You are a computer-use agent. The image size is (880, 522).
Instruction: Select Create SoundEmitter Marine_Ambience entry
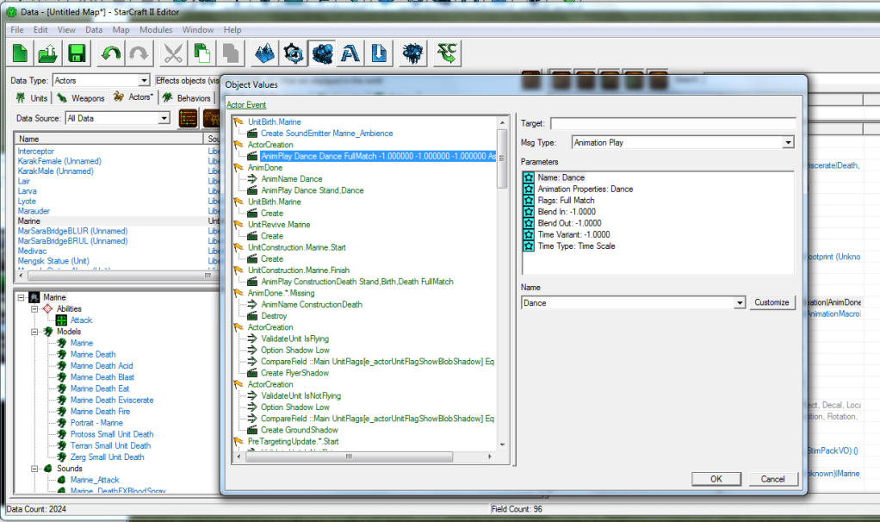[326, 133]
